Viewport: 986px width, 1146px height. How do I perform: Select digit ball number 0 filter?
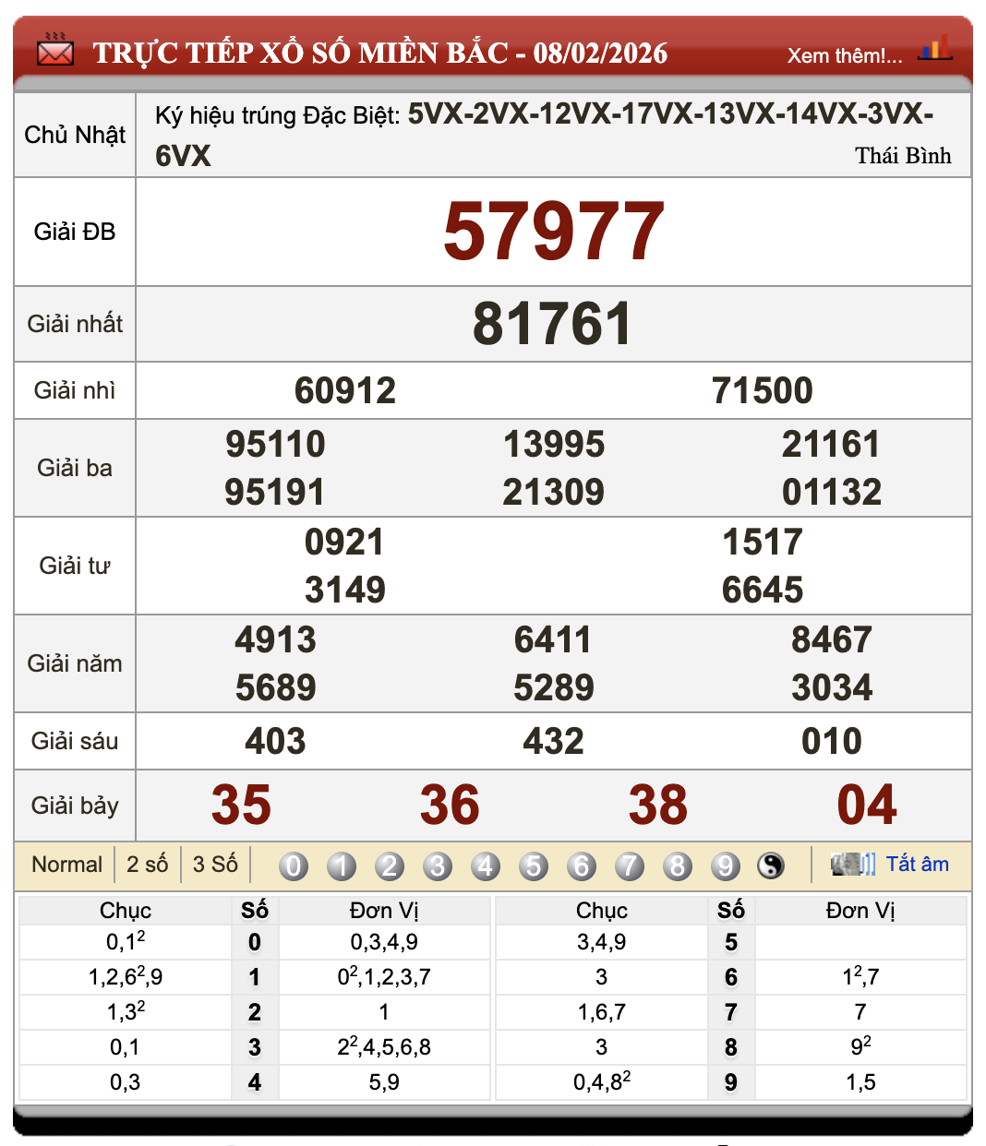pyautogui.click(x=294, y=865)
